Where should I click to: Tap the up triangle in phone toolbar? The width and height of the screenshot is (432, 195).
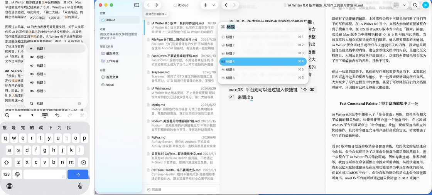pos(20,115)
